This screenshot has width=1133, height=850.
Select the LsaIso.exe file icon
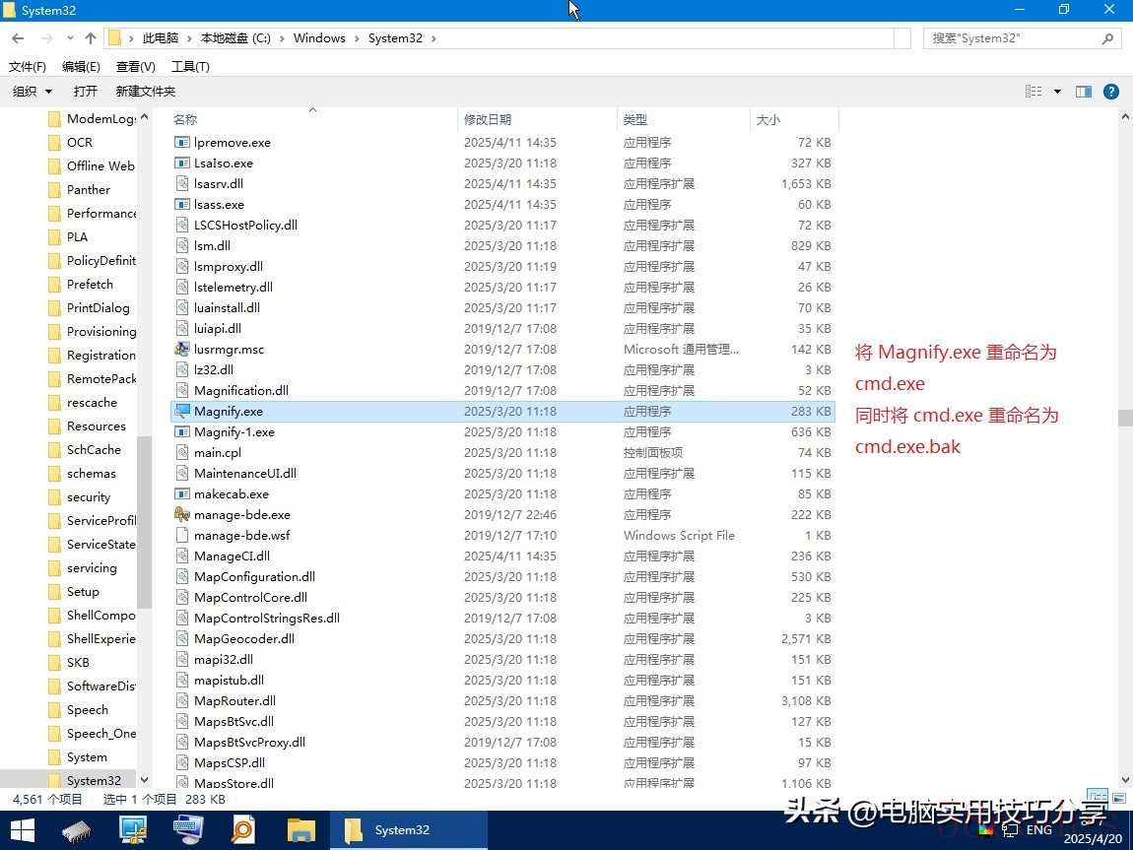coord(182,163)
